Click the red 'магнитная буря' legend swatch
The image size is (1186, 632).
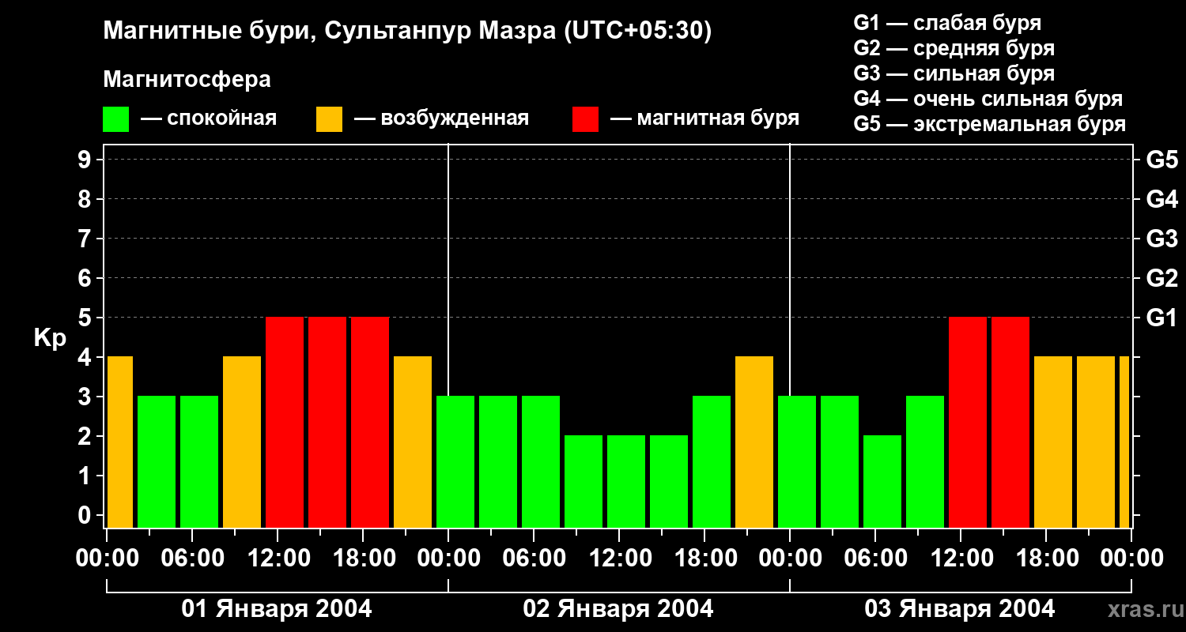(585, 119)
